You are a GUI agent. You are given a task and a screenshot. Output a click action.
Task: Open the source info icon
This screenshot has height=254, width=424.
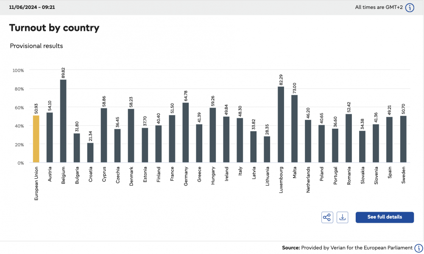(418, 248)
